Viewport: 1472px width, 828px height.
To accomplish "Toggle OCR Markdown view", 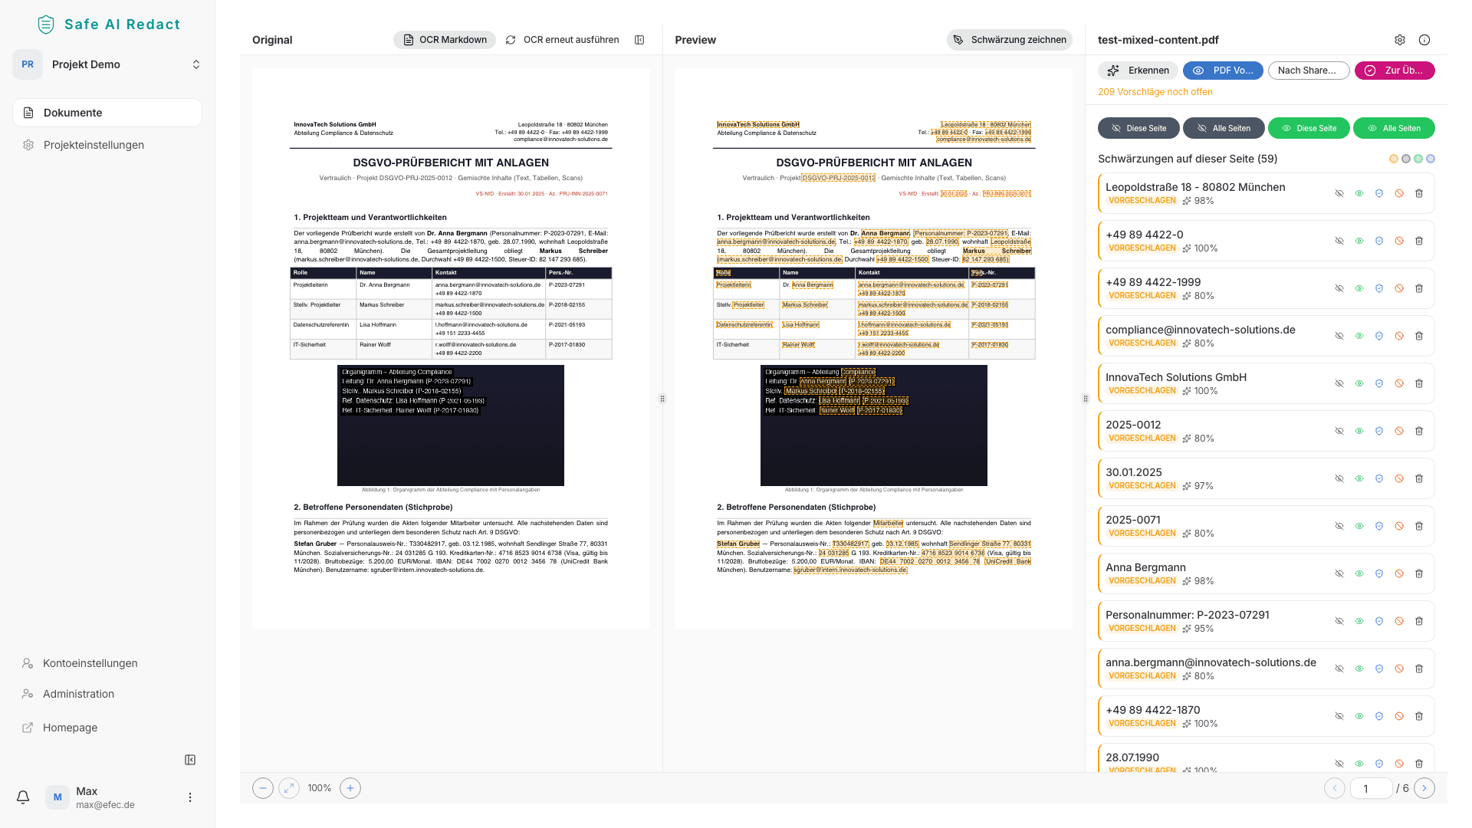I will (x=445, y=40).
